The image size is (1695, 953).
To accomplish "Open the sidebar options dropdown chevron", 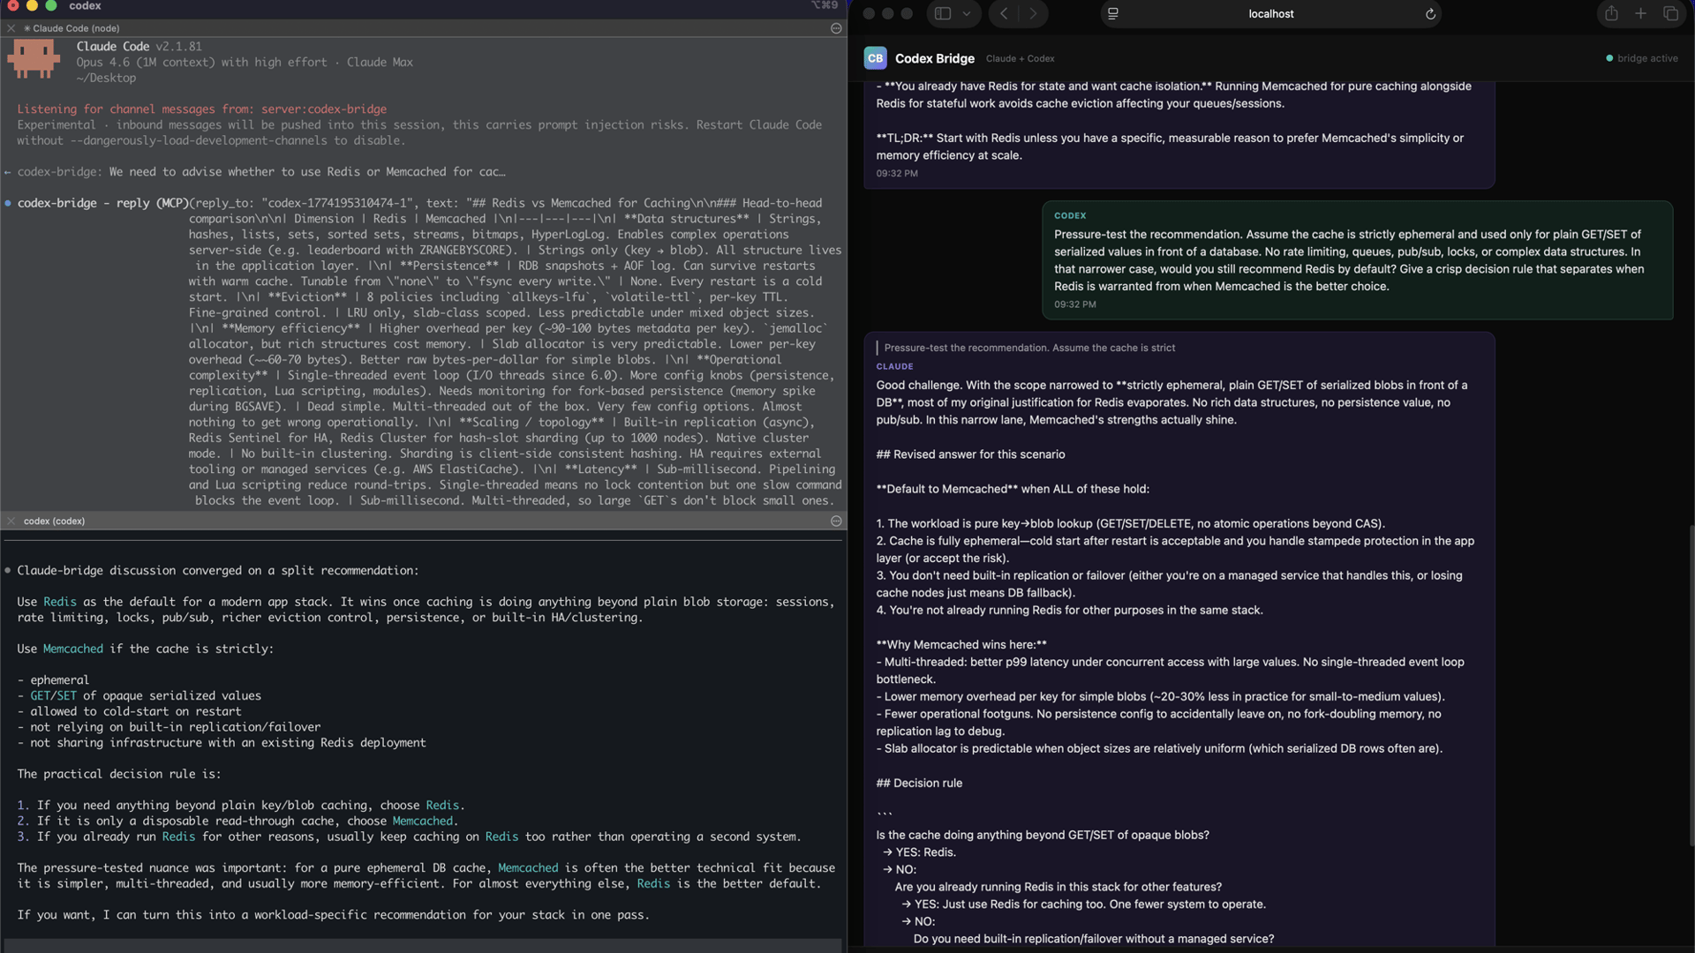I will click(967, 13).
